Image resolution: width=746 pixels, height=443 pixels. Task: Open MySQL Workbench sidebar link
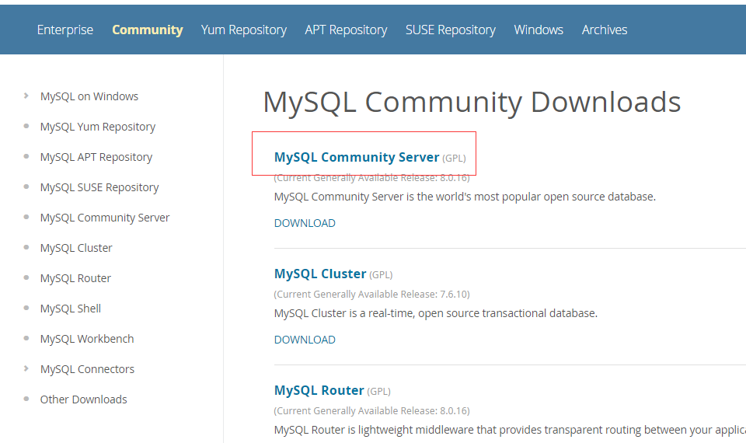[87, 339]
